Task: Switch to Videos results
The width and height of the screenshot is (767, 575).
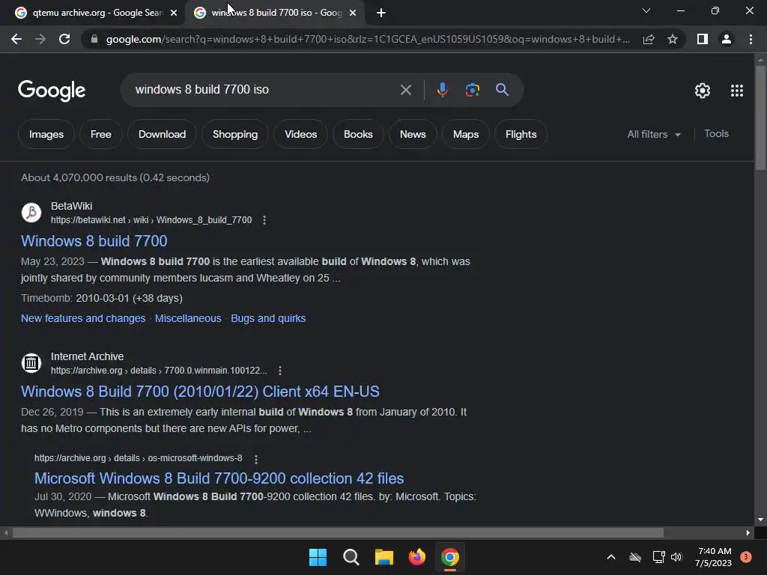Action: click(301, 135)
